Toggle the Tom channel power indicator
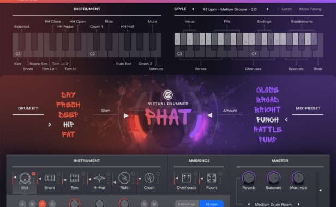 point(83,174)
